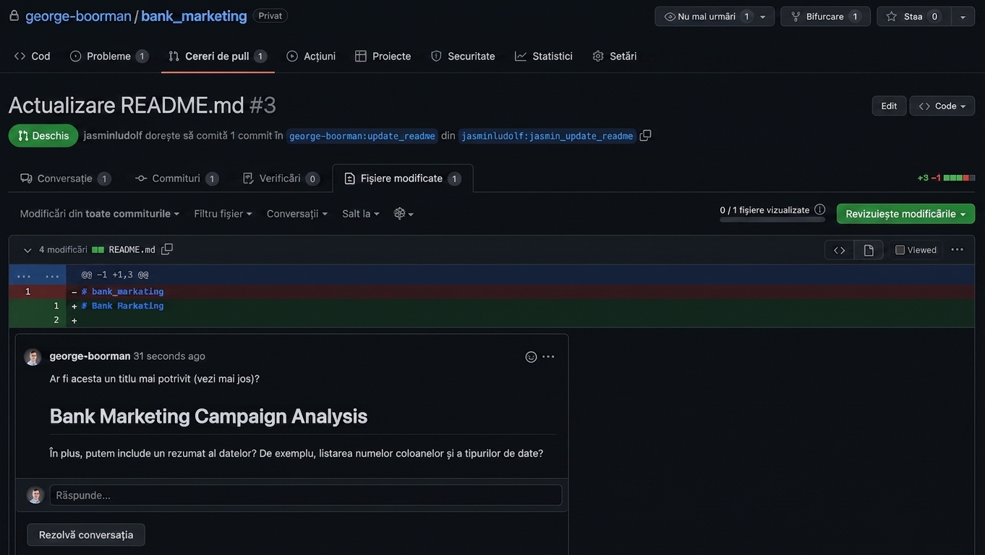Open the Salt la dropdown

[x=361, y=214]
